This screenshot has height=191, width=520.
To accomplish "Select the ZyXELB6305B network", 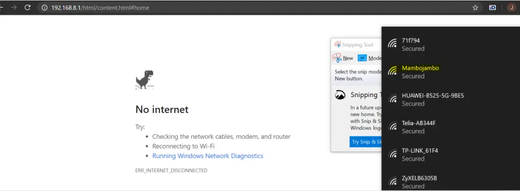I will (x=451, y=182).
